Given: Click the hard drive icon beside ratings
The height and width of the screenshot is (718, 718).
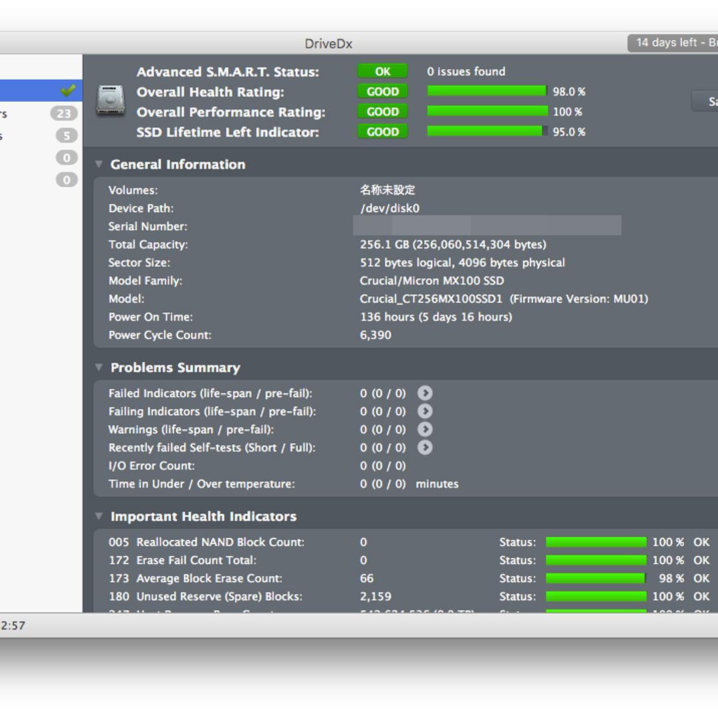Looking at the screenshot, I should pyautogui.click(x=110, y=100).
